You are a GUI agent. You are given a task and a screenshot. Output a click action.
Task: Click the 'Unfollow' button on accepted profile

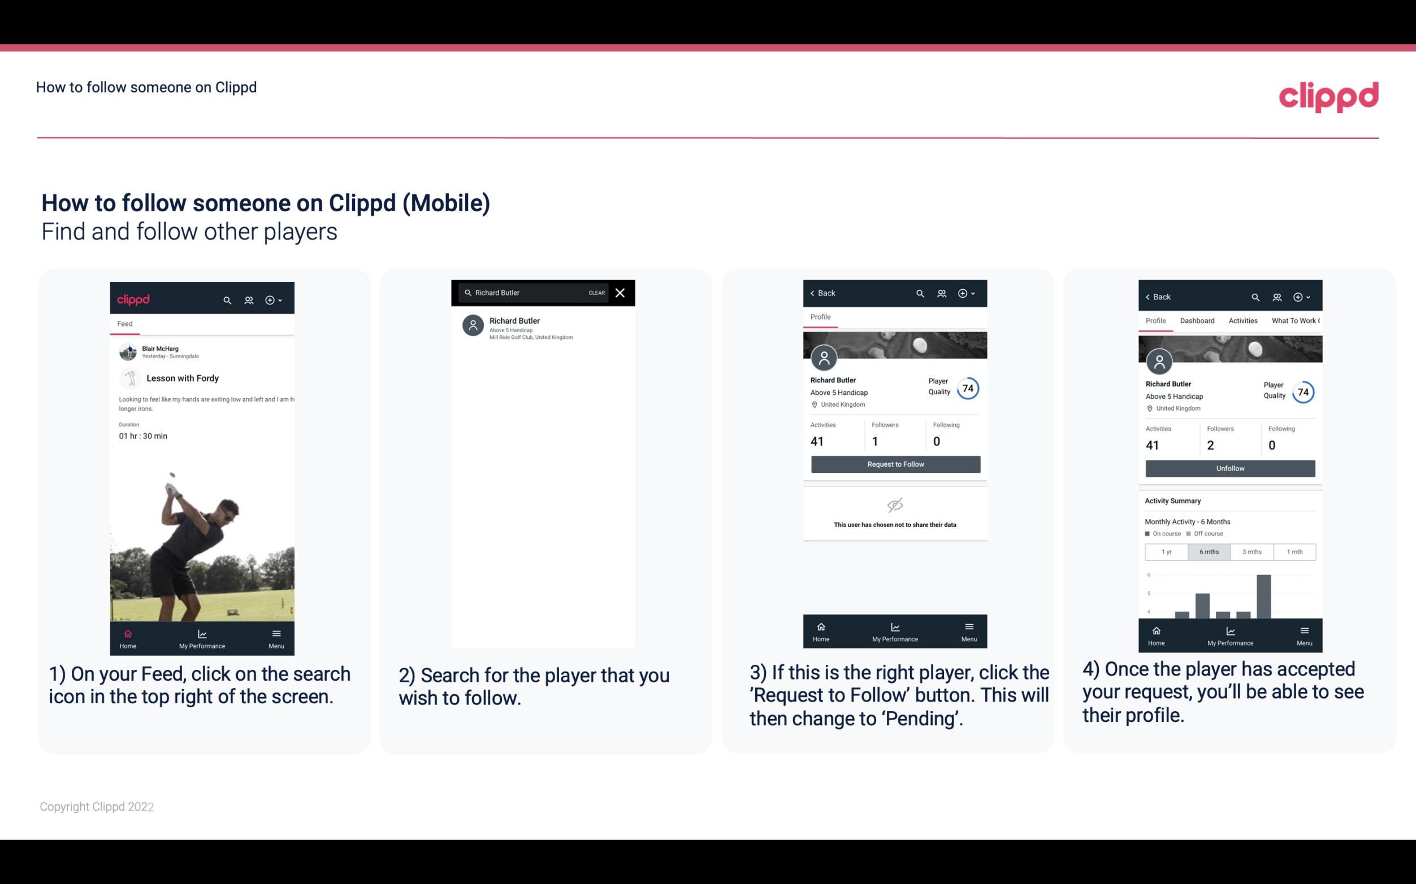[x=1229, y=468]
